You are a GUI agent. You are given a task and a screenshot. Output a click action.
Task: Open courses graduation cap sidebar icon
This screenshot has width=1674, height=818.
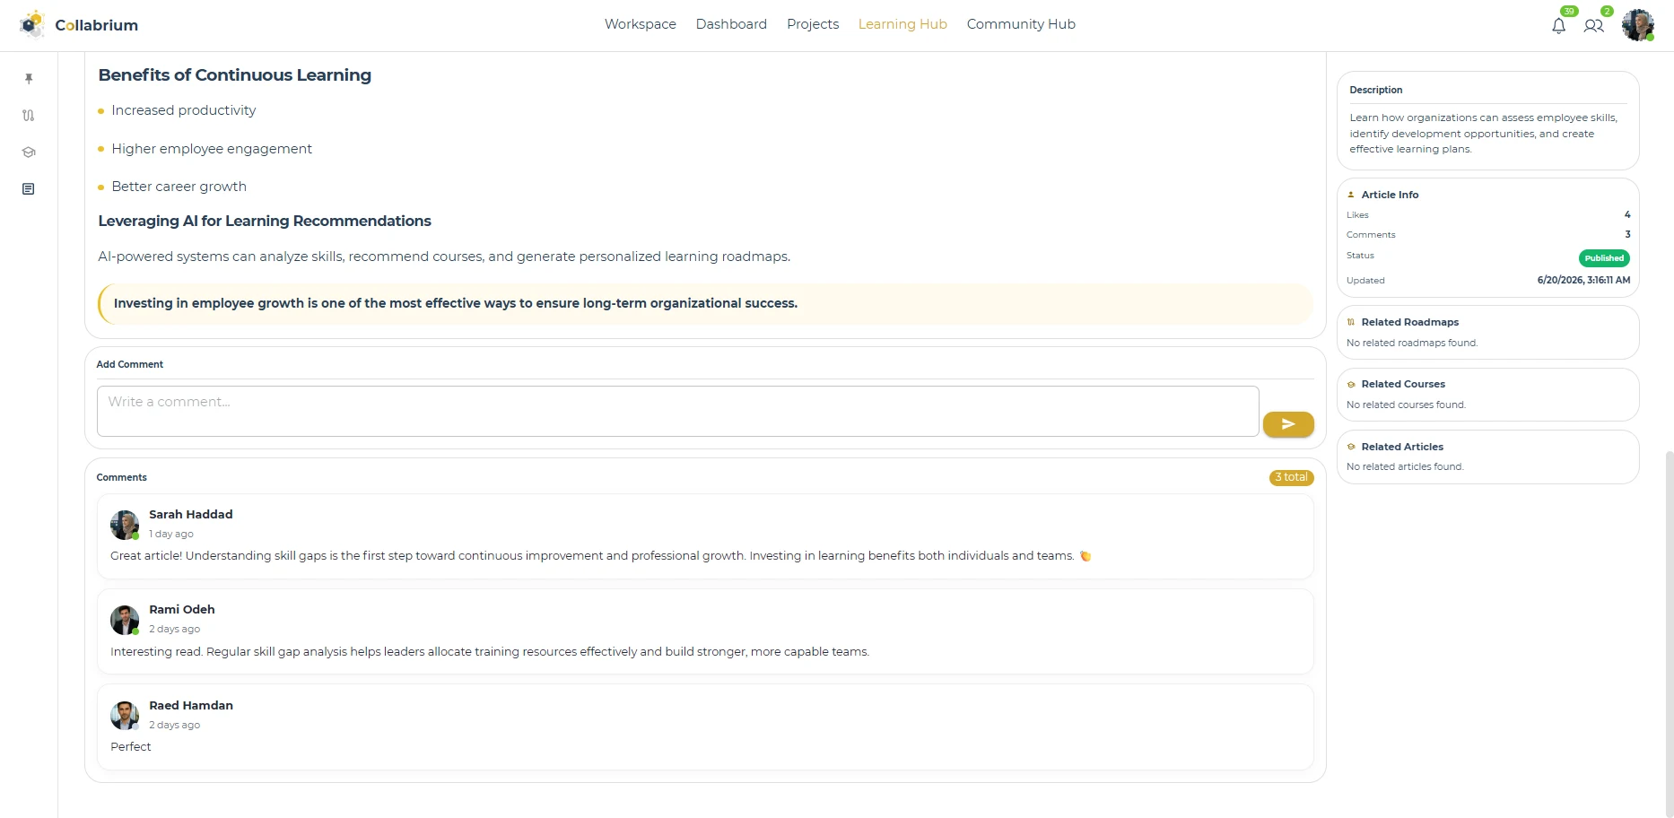29,152
